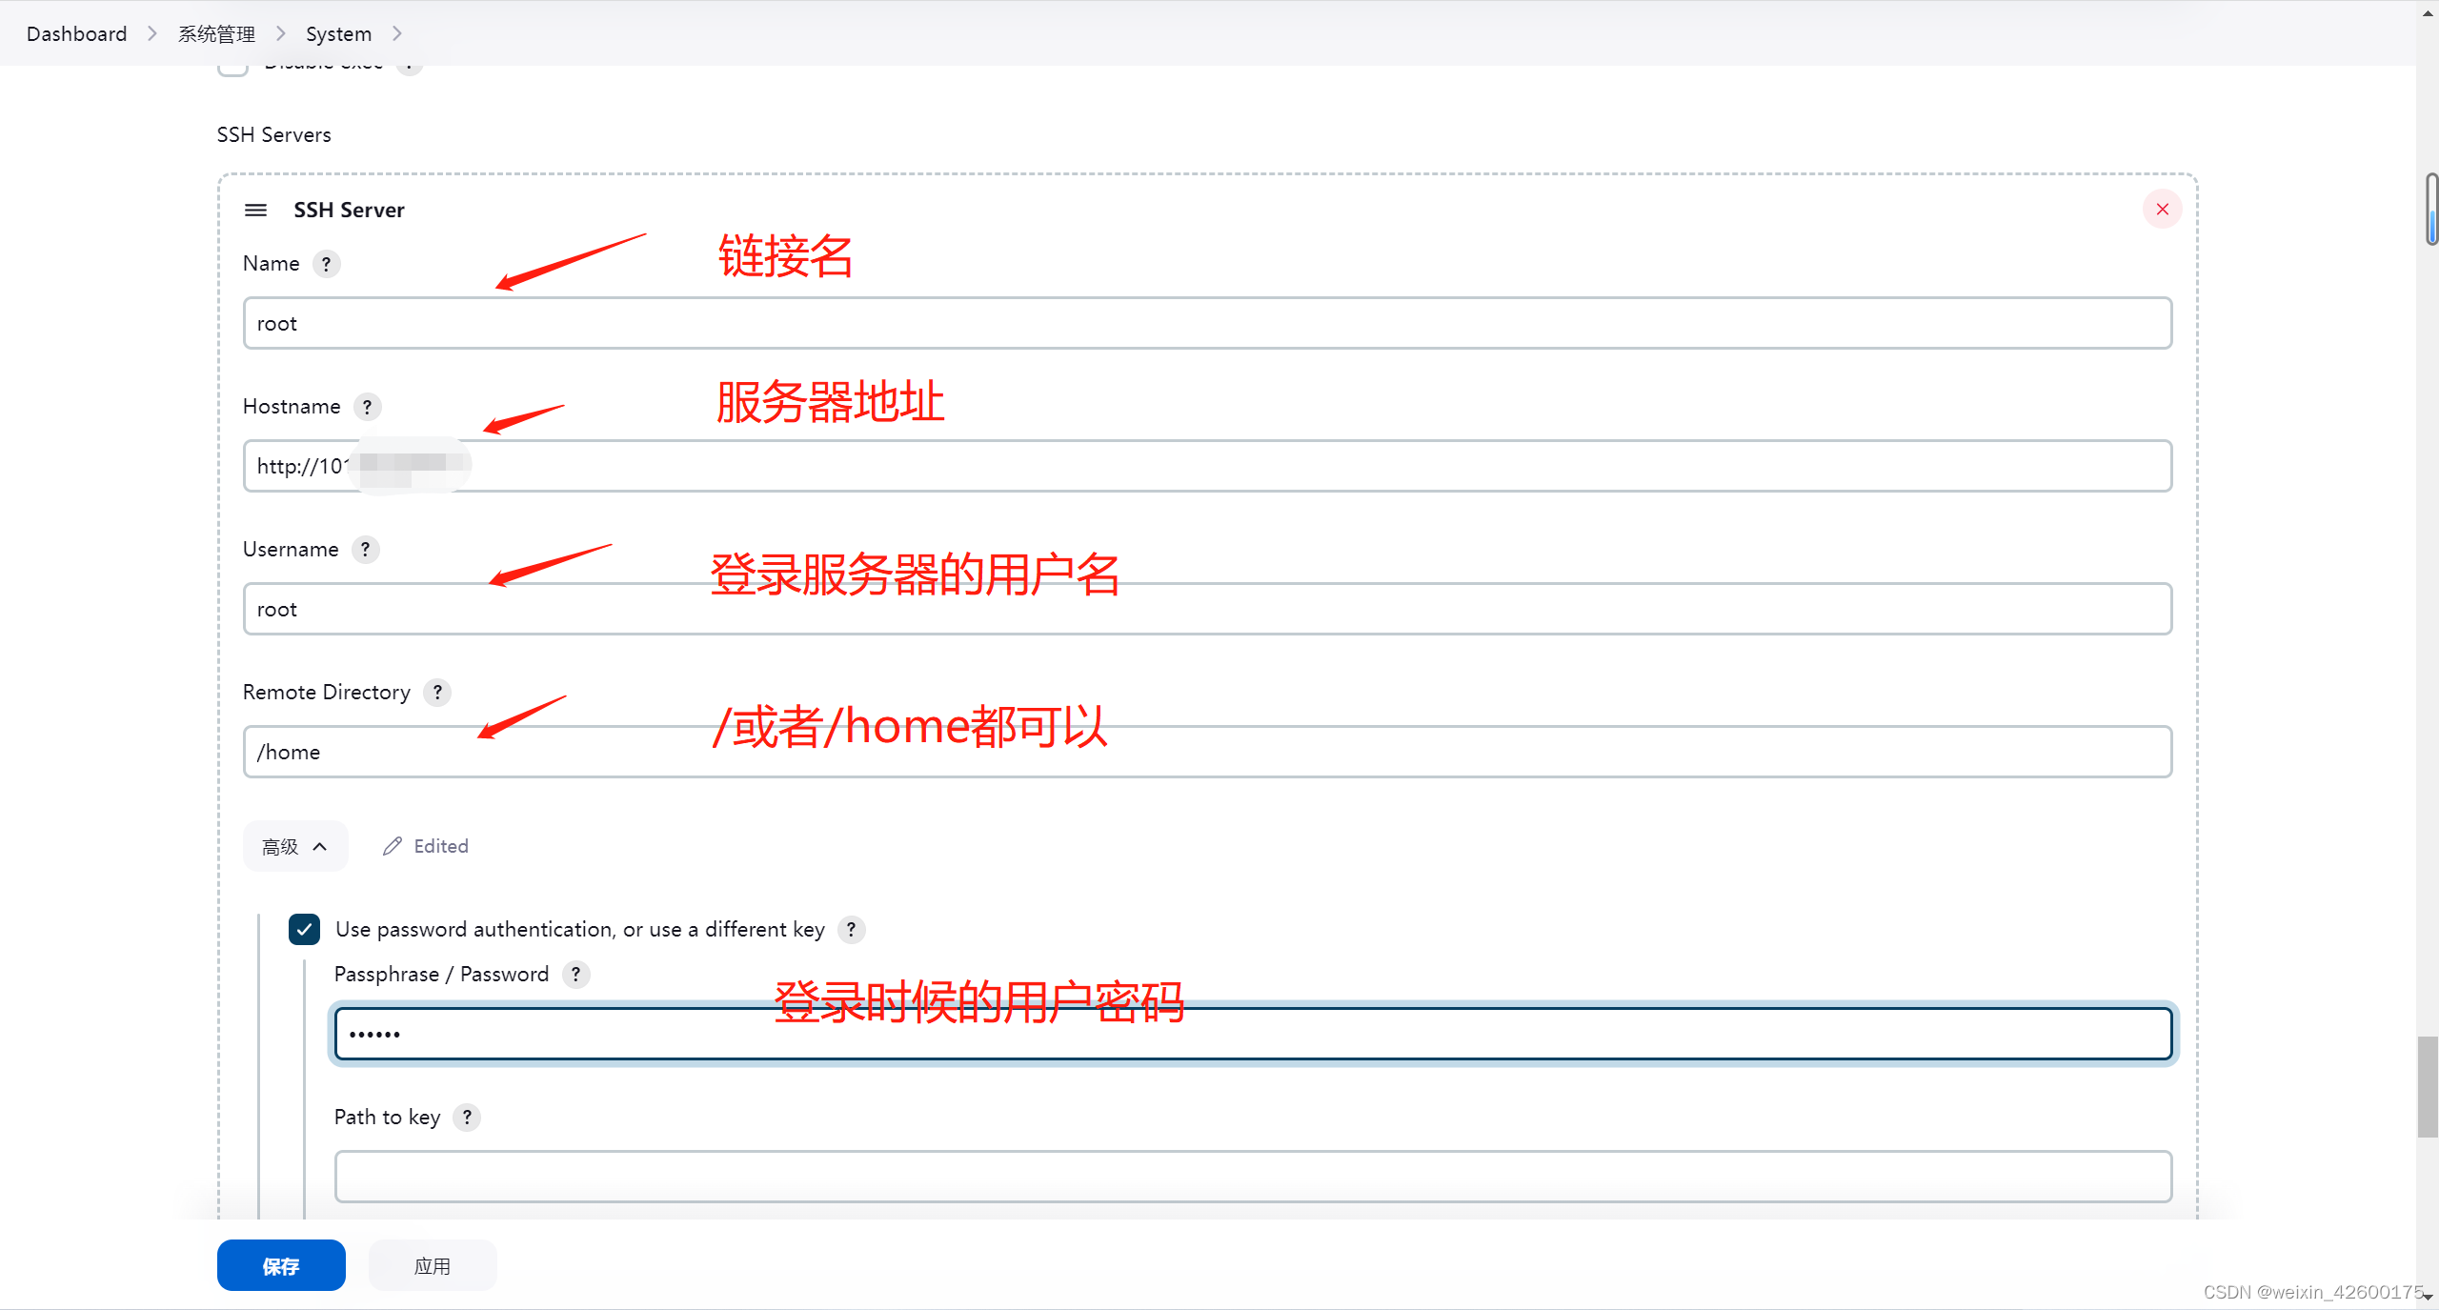Click the SSH Server drag handle icon
The width and height of the screenshot is (2439, 1310).
click(x=256, y=210)
